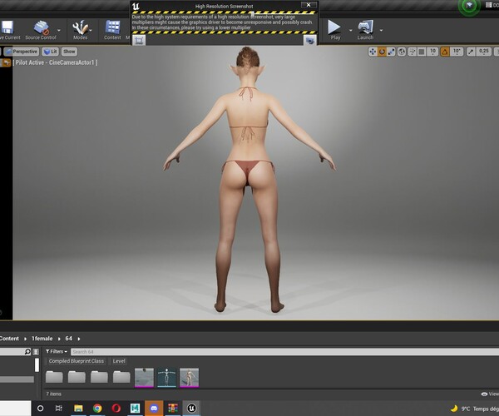This screenshot has width=499, height=416.
Task: Open Maya from the taskbar
Action: (135, 408)
